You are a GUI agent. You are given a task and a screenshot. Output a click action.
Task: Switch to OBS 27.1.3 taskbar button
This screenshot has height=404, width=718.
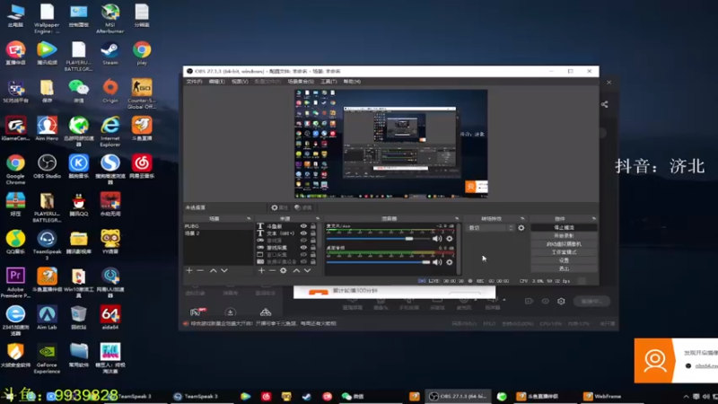pyautogui.click(x=458, y=396)
